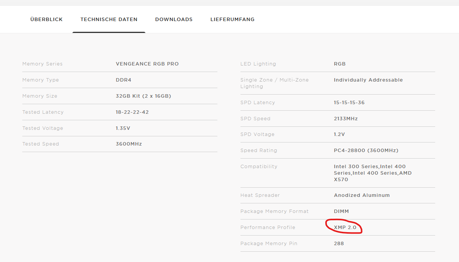This screenshot has width=459, height=262.
Task: Click the Compatibility label
Action: 259,167
